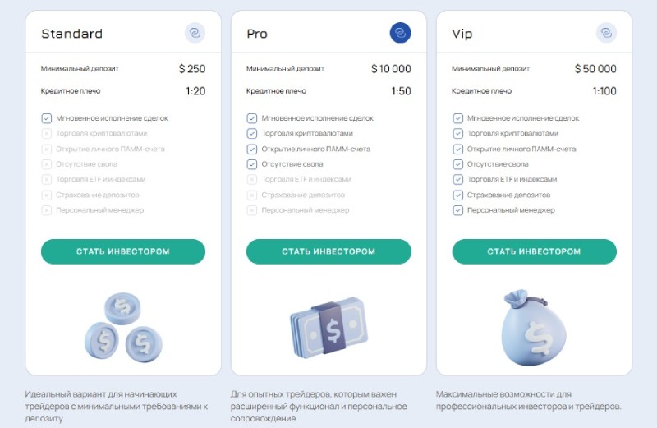Click the Vip plan 1:100 leverage value
The height and width of the screenshot is (428, 657).
pyautogui.click(x=603, y=91)
